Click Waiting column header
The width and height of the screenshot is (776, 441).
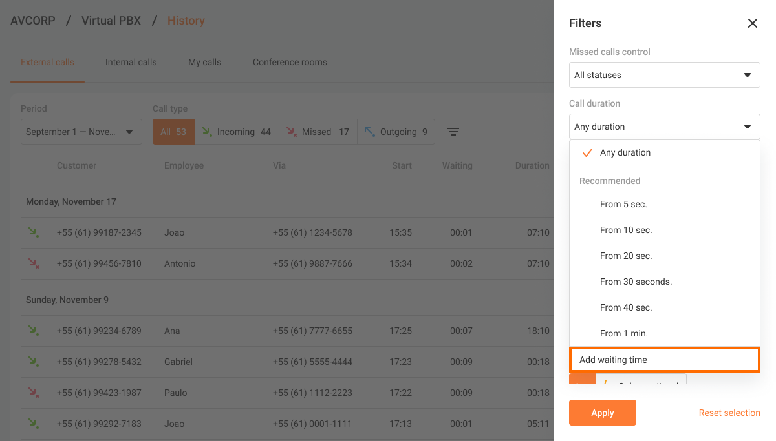[x=457, y=165]
